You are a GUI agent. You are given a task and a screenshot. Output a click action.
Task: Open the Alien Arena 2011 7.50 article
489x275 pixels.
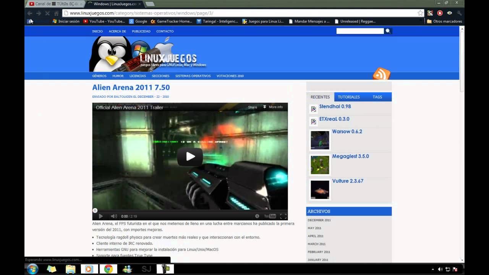[131, 87]
